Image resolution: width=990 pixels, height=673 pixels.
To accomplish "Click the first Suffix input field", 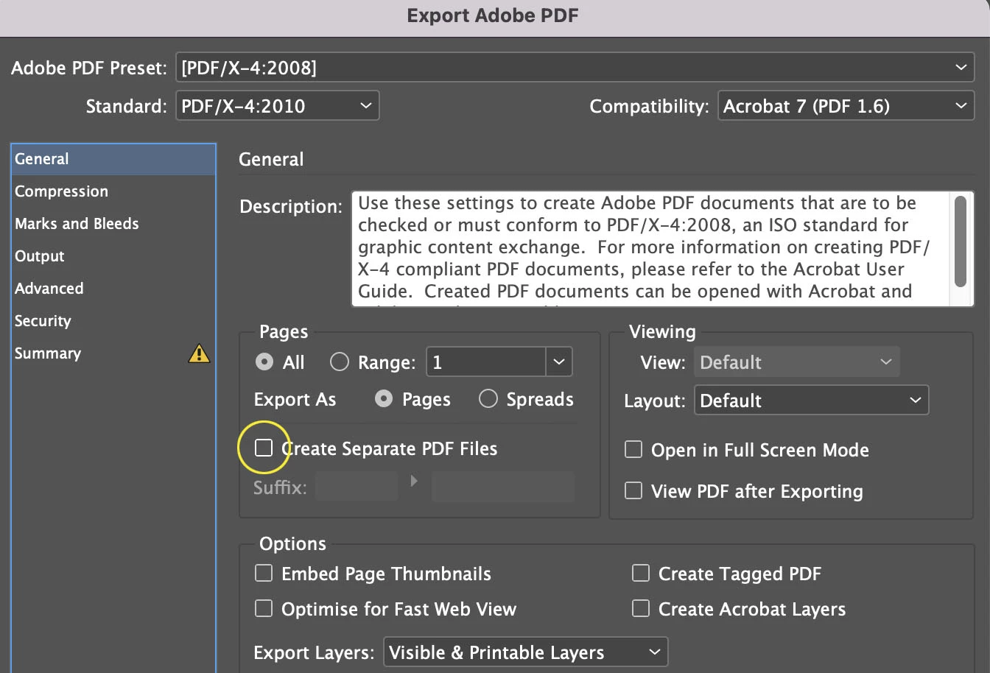I will [x=357, y=487].
